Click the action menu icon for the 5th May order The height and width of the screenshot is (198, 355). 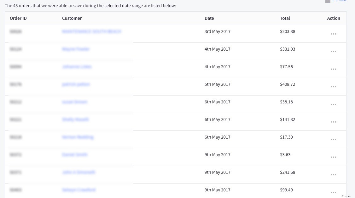pos(334,87)
